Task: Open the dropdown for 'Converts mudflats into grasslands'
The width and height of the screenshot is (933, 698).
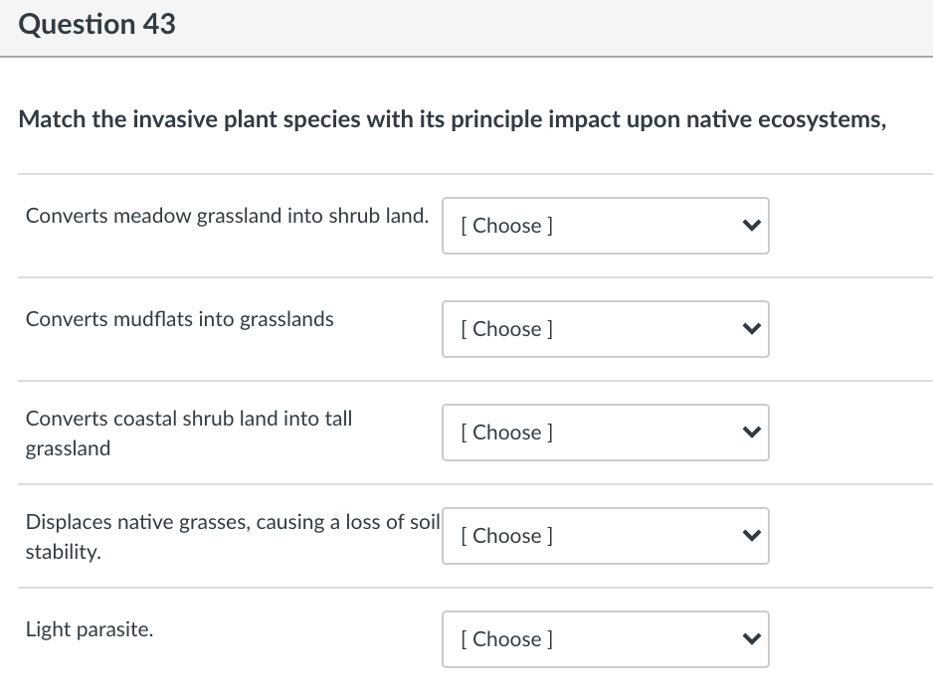Action: click(x=605, y=329)
